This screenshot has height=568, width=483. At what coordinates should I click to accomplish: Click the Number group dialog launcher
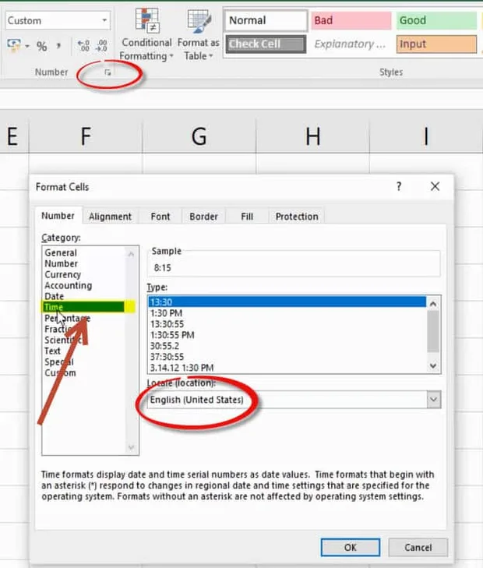(108, 72)
